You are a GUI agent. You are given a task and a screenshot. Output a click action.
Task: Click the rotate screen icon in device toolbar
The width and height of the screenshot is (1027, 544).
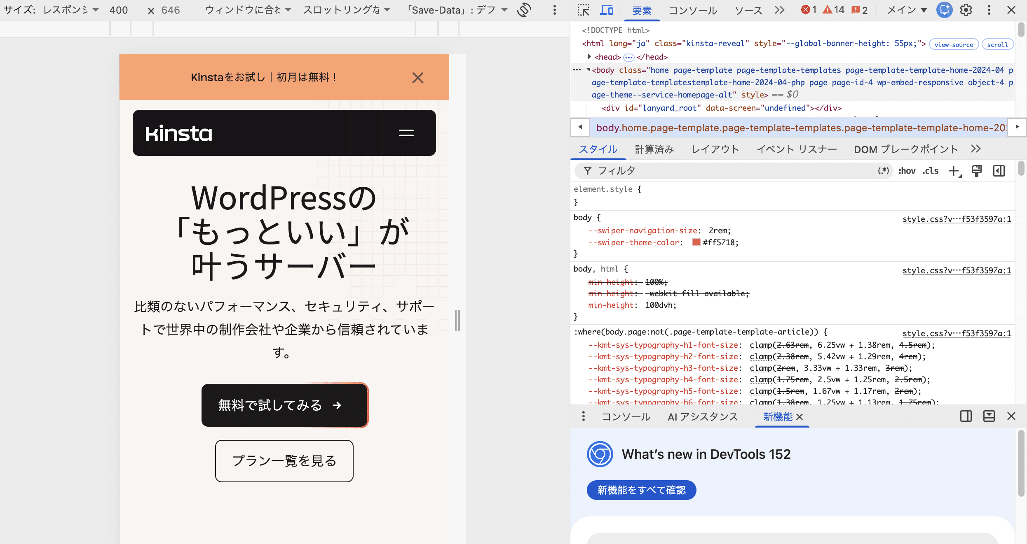(524, 10)
